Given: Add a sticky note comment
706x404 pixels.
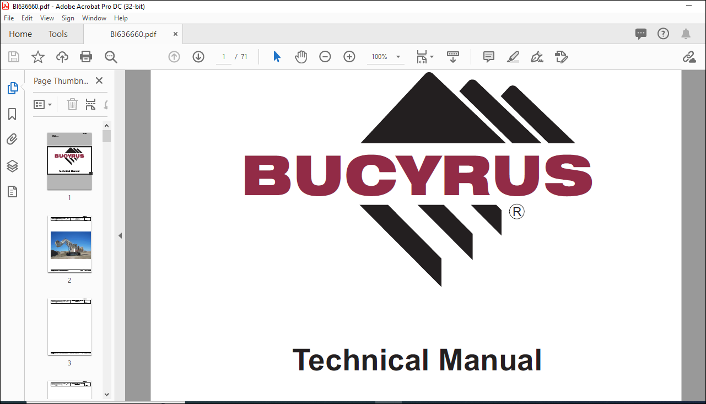Looking at the screenshot, I should [488, 57].
